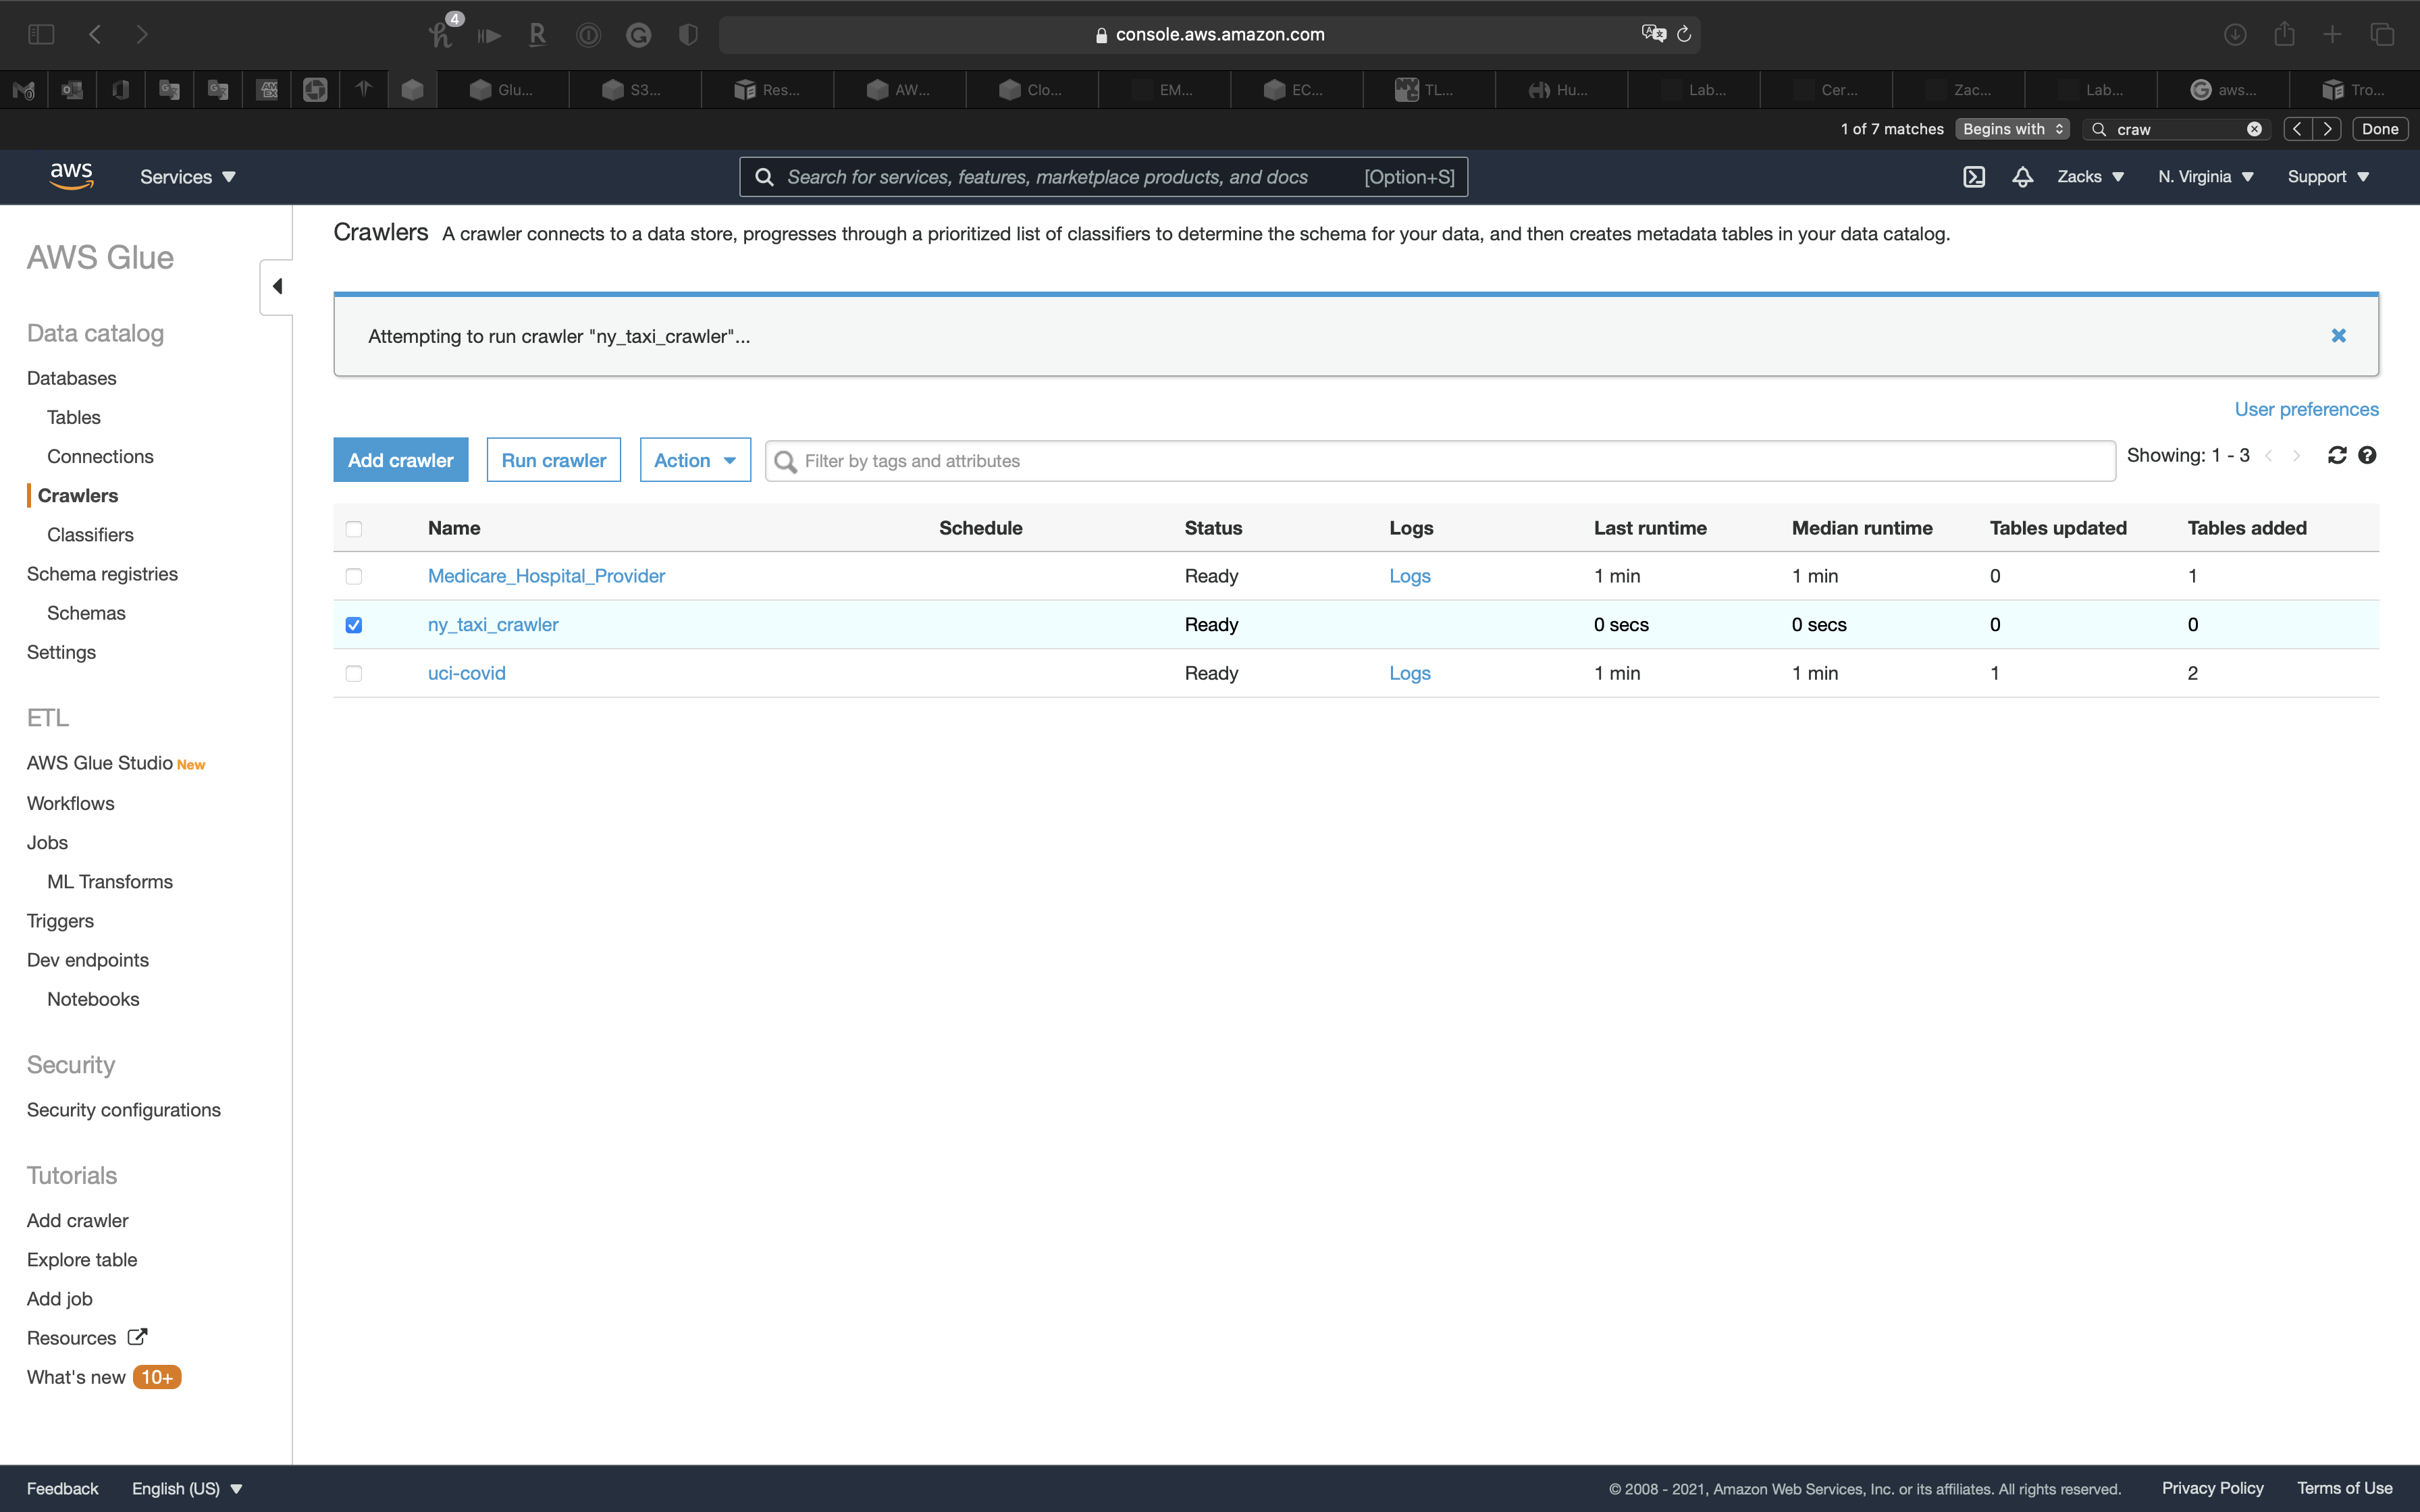Go to Classifiers in the sidebar
The height and width of the screenshot is (1512, 2420).
pos(90,535)
